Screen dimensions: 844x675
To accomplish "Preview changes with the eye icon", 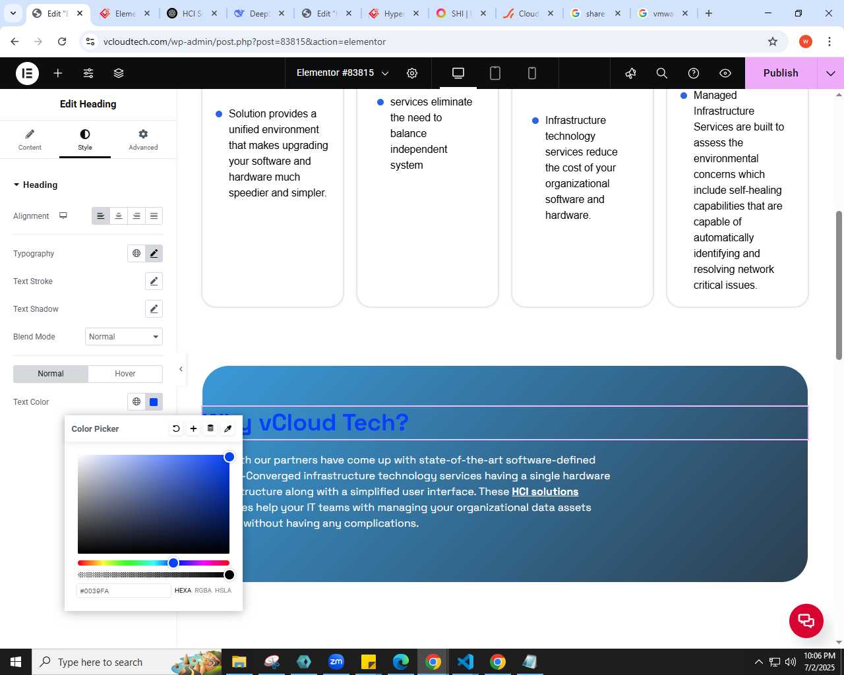I will tap(725, 73).
